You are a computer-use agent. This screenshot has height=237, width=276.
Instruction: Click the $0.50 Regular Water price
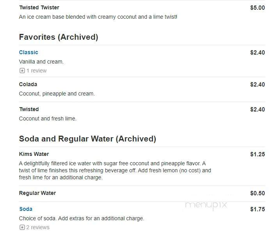(x=258, y=193)
